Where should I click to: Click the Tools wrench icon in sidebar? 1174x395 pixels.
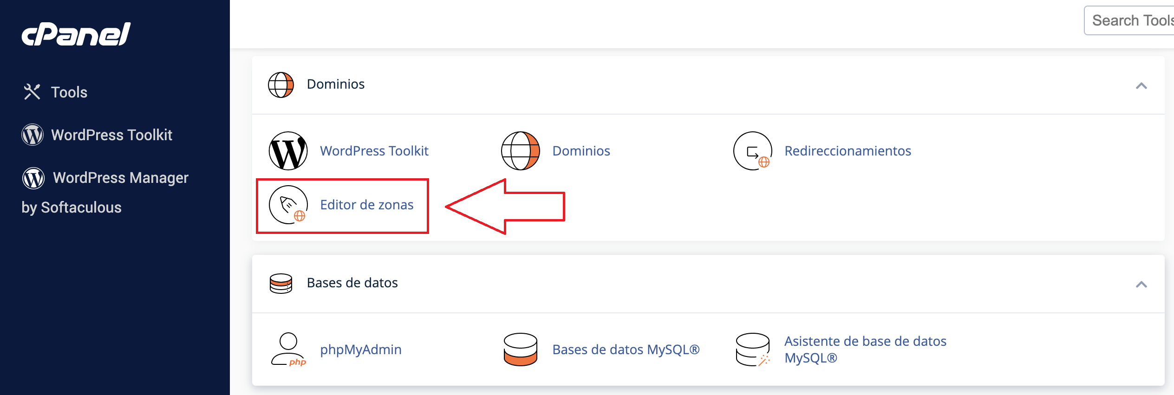[32, 92]
